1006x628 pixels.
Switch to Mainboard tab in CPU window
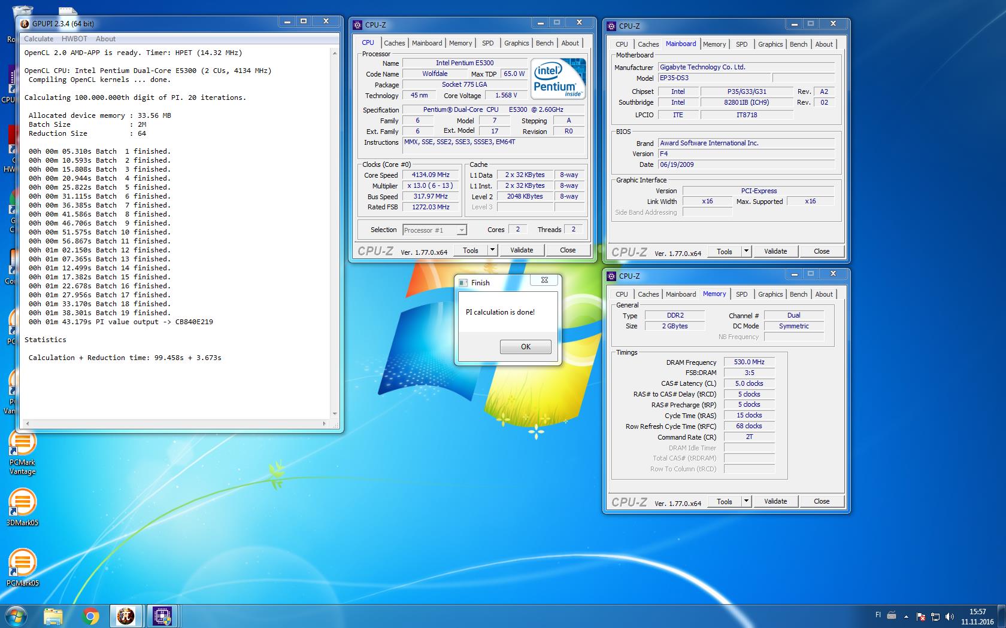(x=427, y=43)
